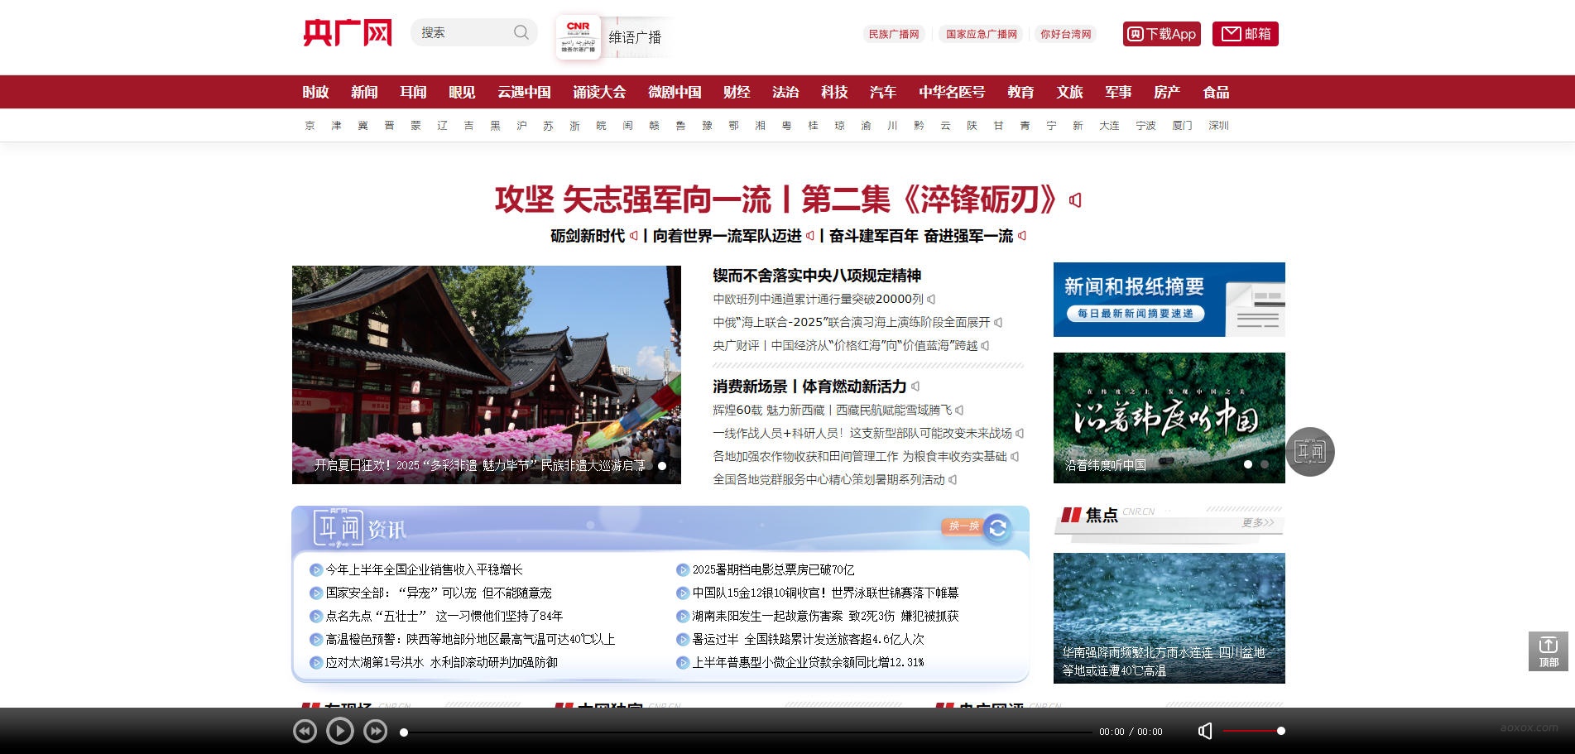Select the search magnifier icon
Screen dimensions: 1575x754
pyautogui.click(x=521, y=31)
